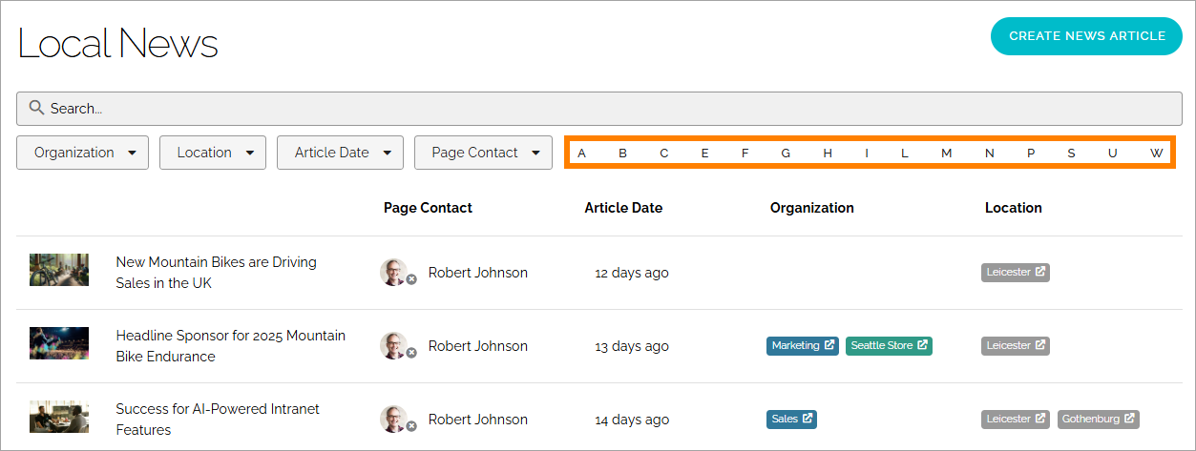
Task: Expand the Organization filter dropdown
Action: coord(83,153)
